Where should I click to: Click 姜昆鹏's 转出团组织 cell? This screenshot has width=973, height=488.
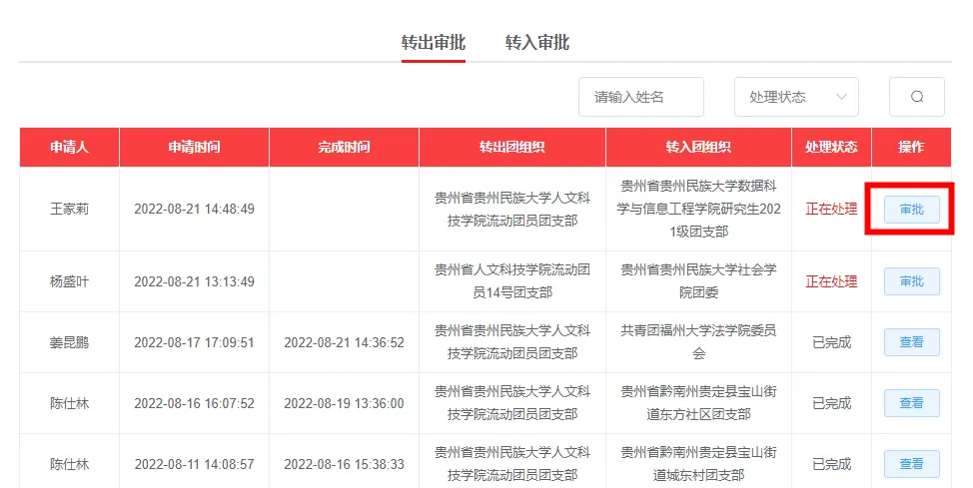tap(511, 342)
